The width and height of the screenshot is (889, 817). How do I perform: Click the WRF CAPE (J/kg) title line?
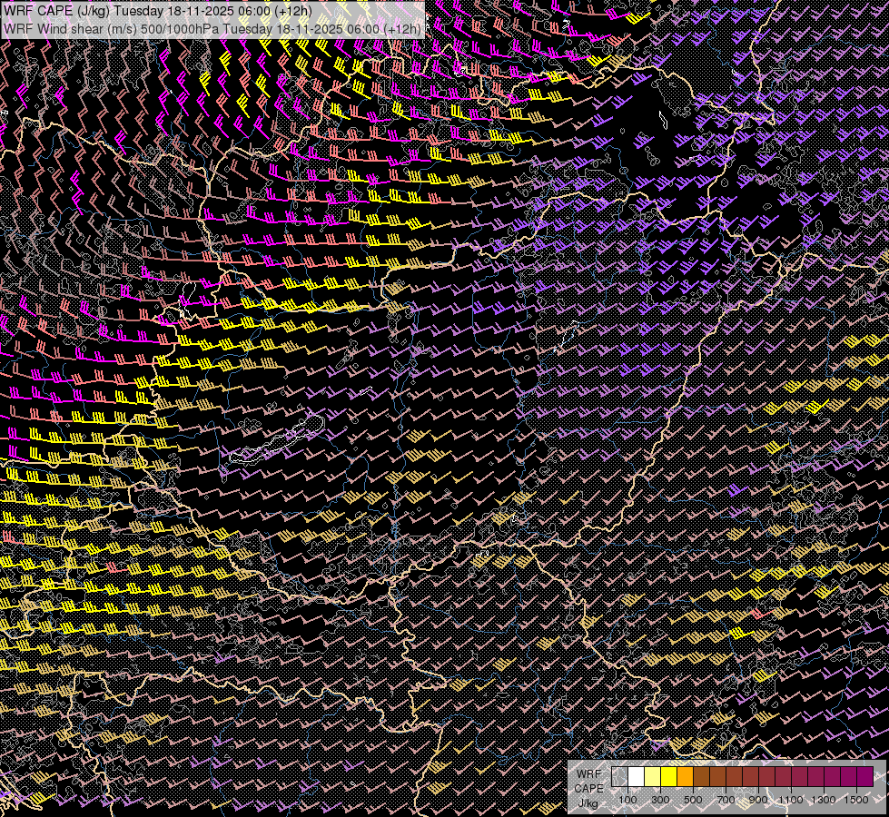158,11
